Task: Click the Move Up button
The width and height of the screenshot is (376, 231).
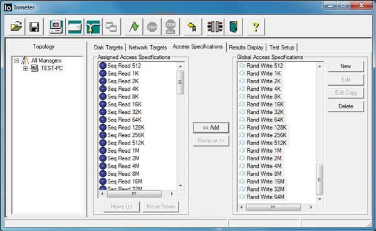Action: click(x=122, y=207)
